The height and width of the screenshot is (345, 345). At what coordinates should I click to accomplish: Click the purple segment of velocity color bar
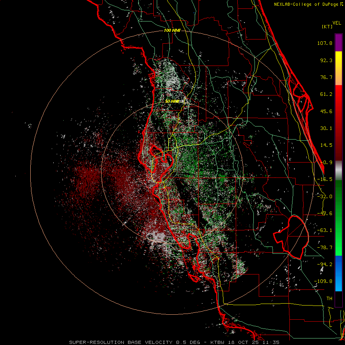[338, 43]
